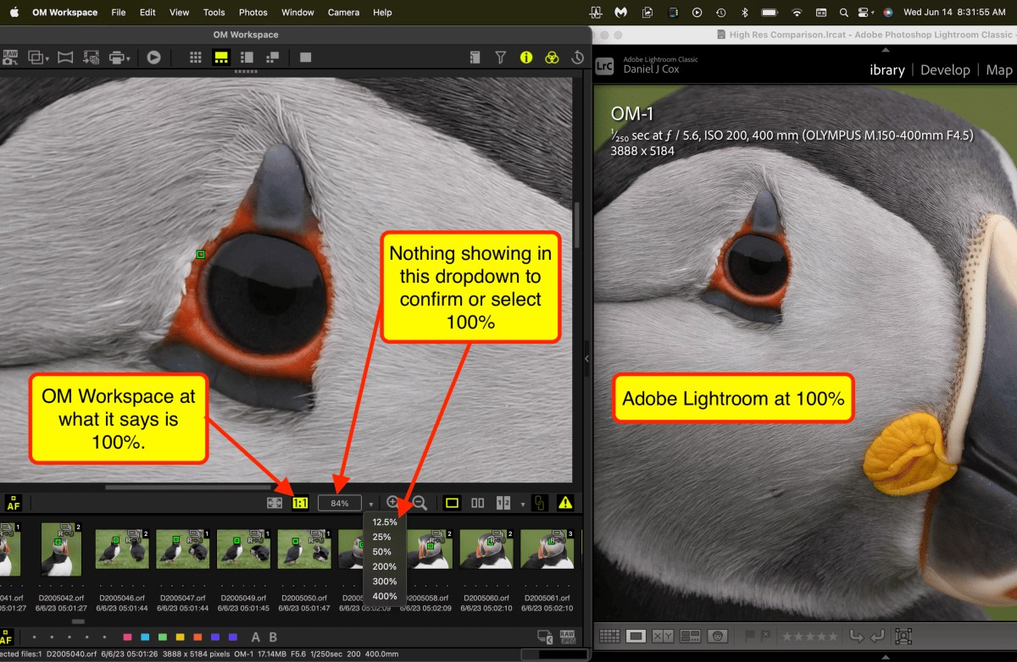The image size is (1017, 662).
Task: Toggle the yellow info panel icon
Action: 526,58
